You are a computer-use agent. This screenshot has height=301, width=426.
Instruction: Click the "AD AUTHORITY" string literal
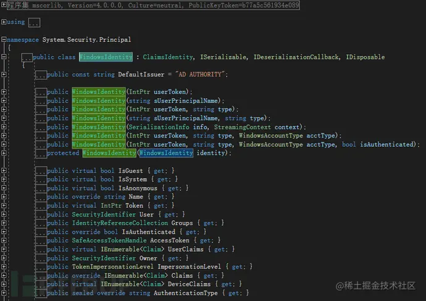(x=200, y=75)
